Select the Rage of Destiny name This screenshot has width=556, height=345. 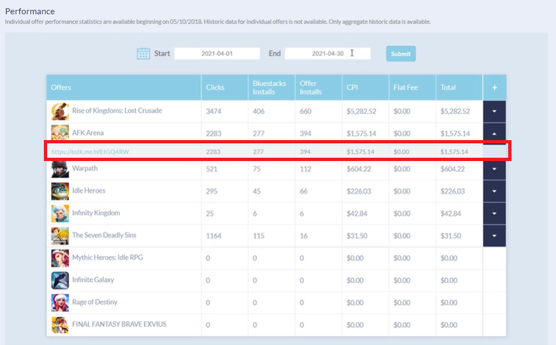pos(95,302)
